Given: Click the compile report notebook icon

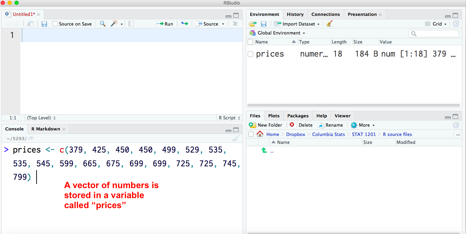Looking at the screenshot, I should point(131,24).
